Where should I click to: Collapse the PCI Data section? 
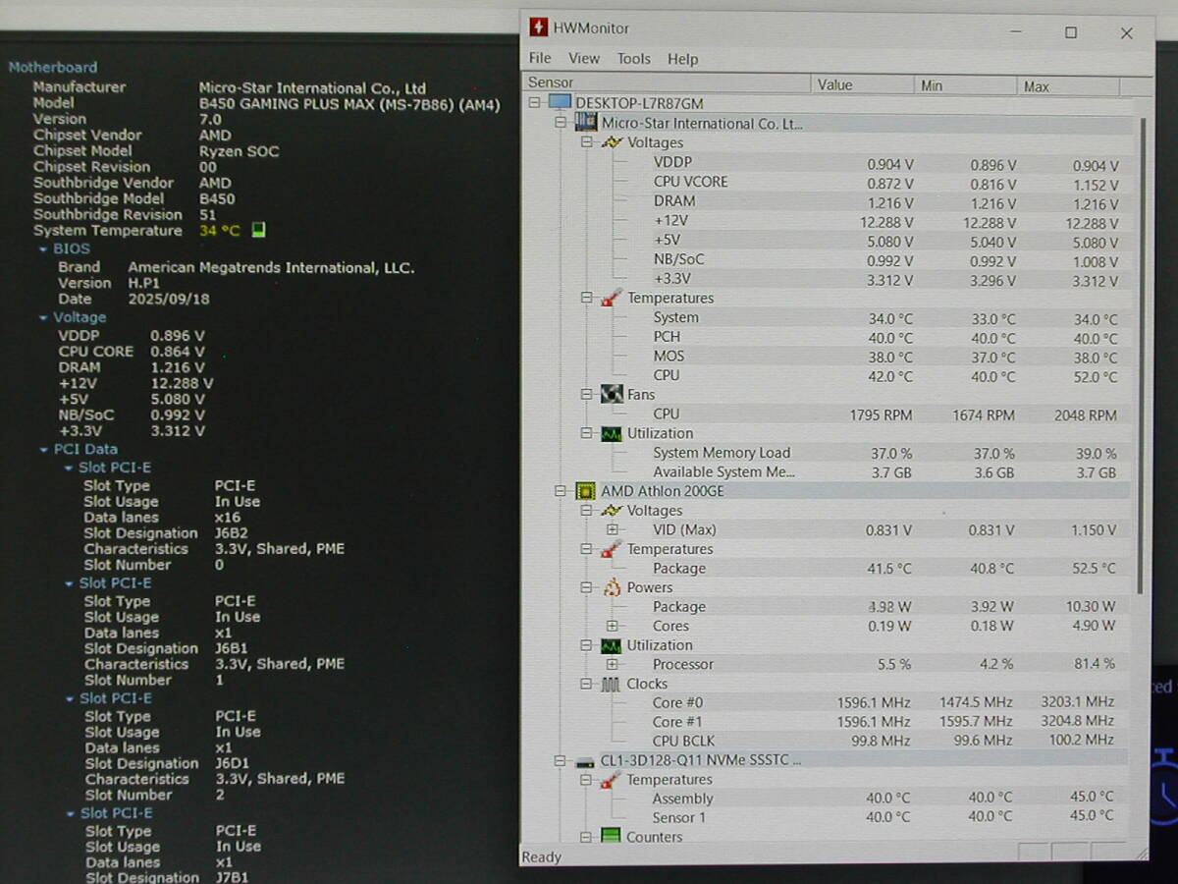coord(43,450)
